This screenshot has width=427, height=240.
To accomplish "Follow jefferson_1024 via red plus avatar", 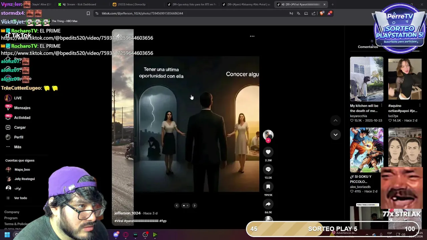I will click(268, 140).
